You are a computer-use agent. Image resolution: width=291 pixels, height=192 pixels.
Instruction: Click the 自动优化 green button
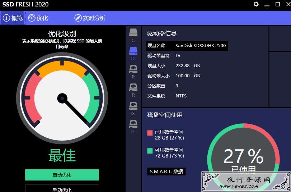62,175
